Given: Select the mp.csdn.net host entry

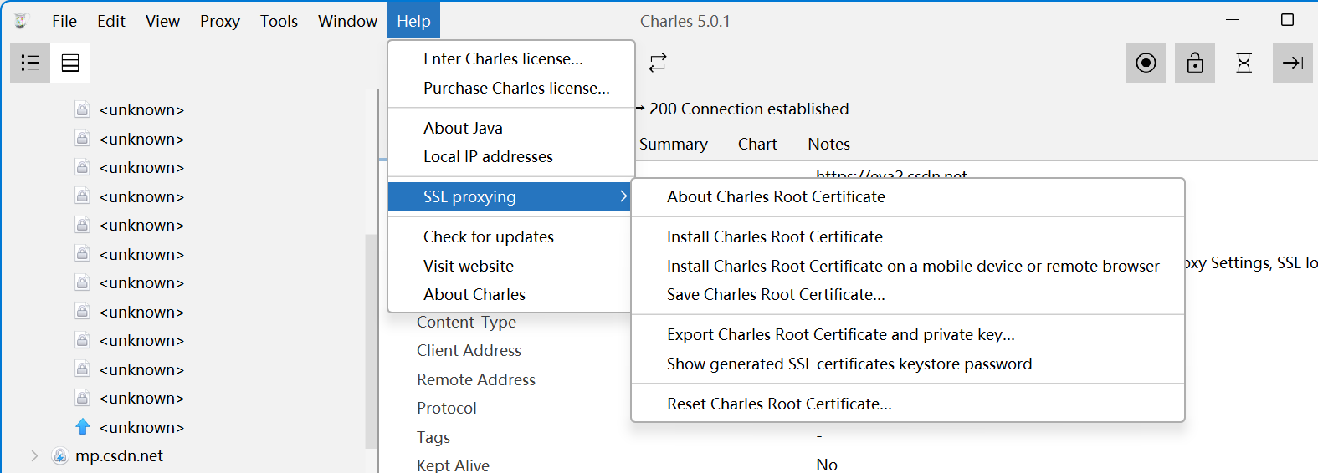Looking at the screenshot, I should click(119, 455).
